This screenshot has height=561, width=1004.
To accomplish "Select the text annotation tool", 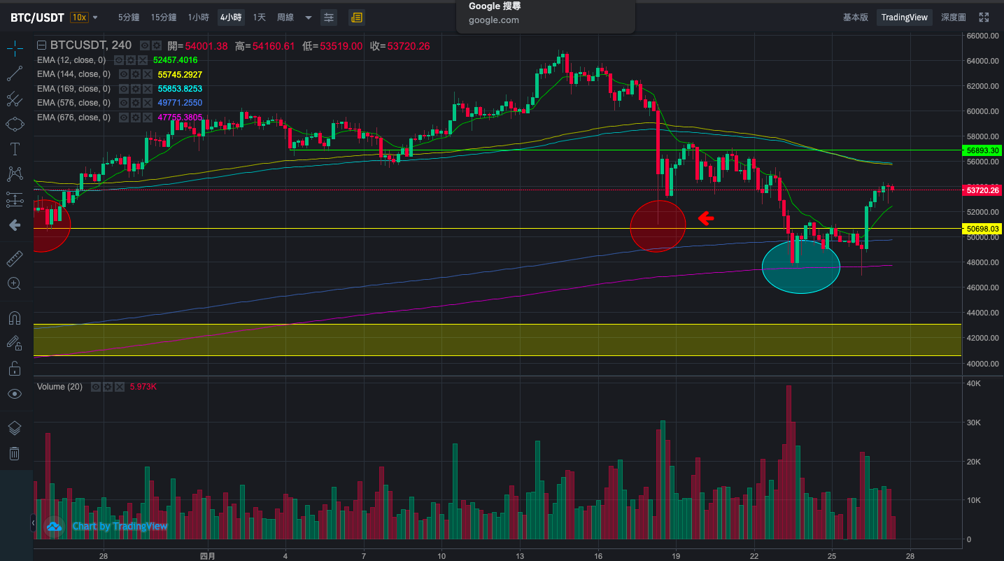I will pyautogui.click(x=14, y=149).
